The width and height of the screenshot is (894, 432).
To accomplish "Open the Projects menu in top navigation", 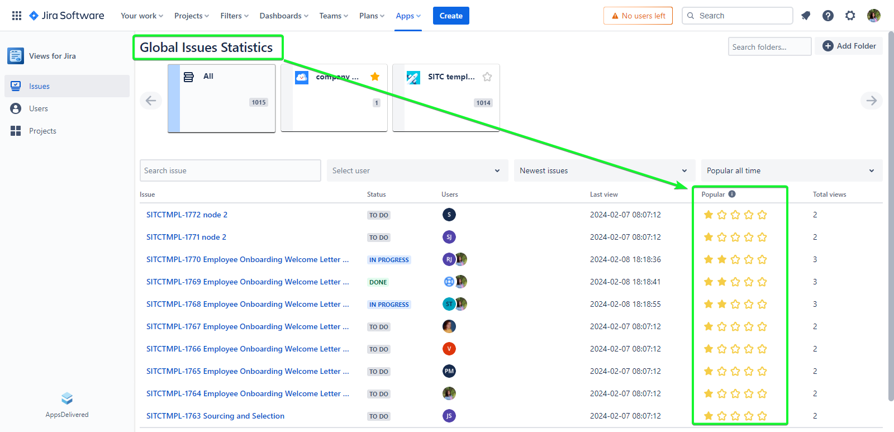I will [191, 16].
